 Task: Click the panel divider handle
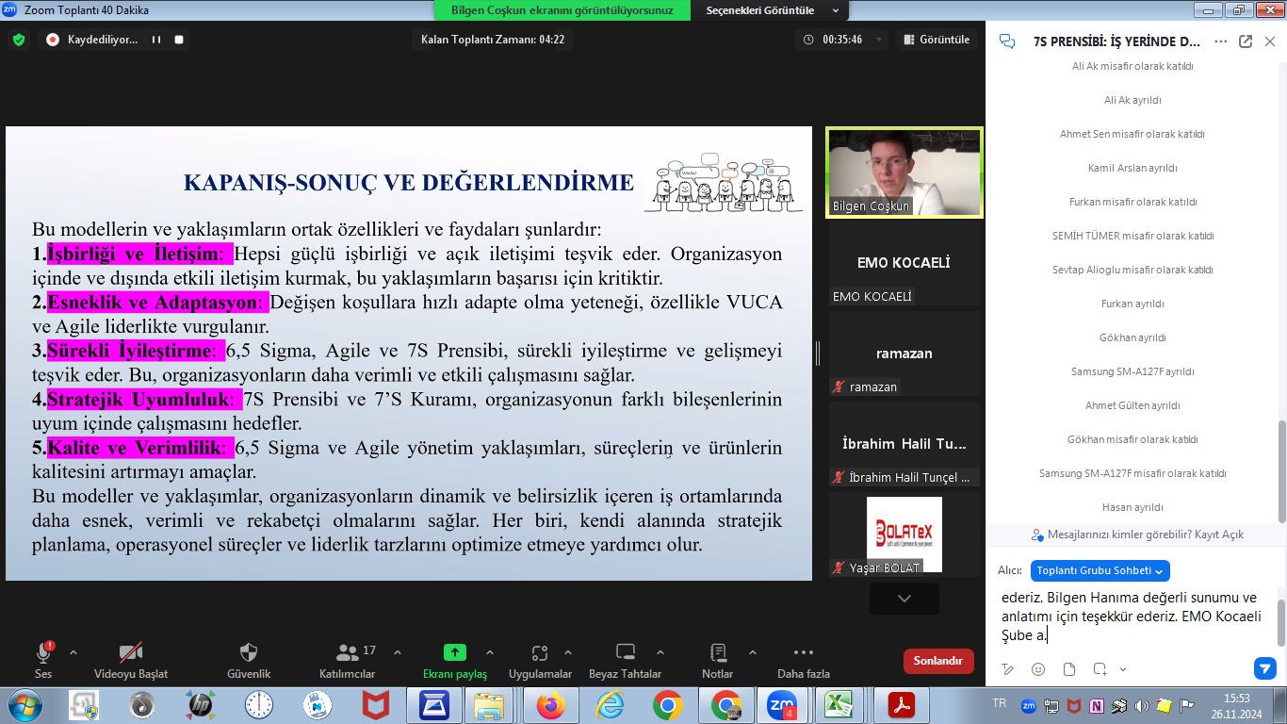coord(818,354)
